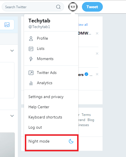Click the add photo image icon
This screenshot has width=126, height=157.
pyautogui.click(x=7, y=25)
